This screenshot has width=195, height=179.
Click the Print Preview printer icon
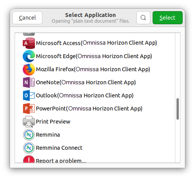click(x=29, y=122)
